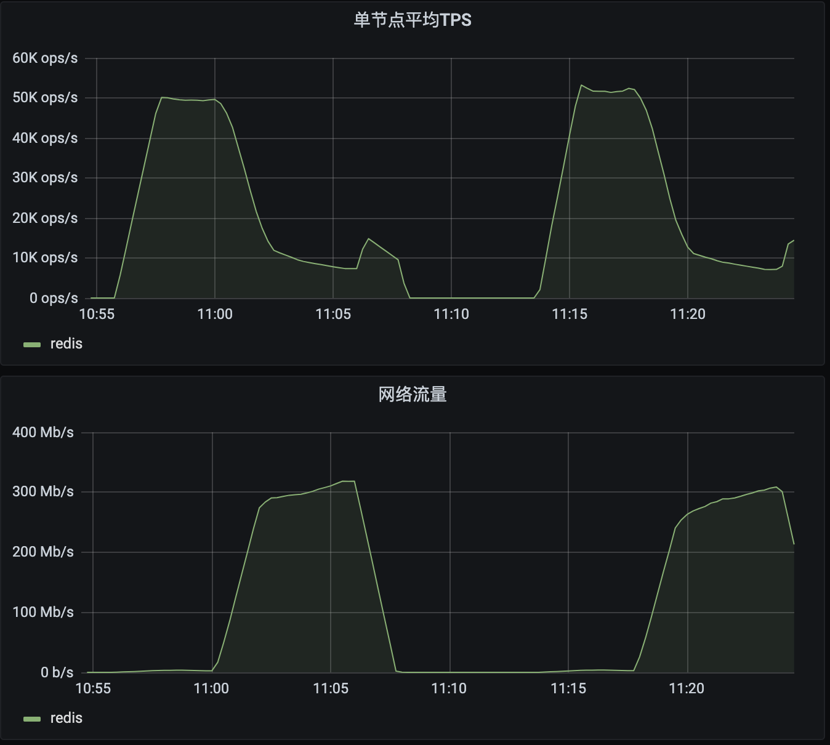Click the 60K ops/s axis label

[x=45, y=58]
